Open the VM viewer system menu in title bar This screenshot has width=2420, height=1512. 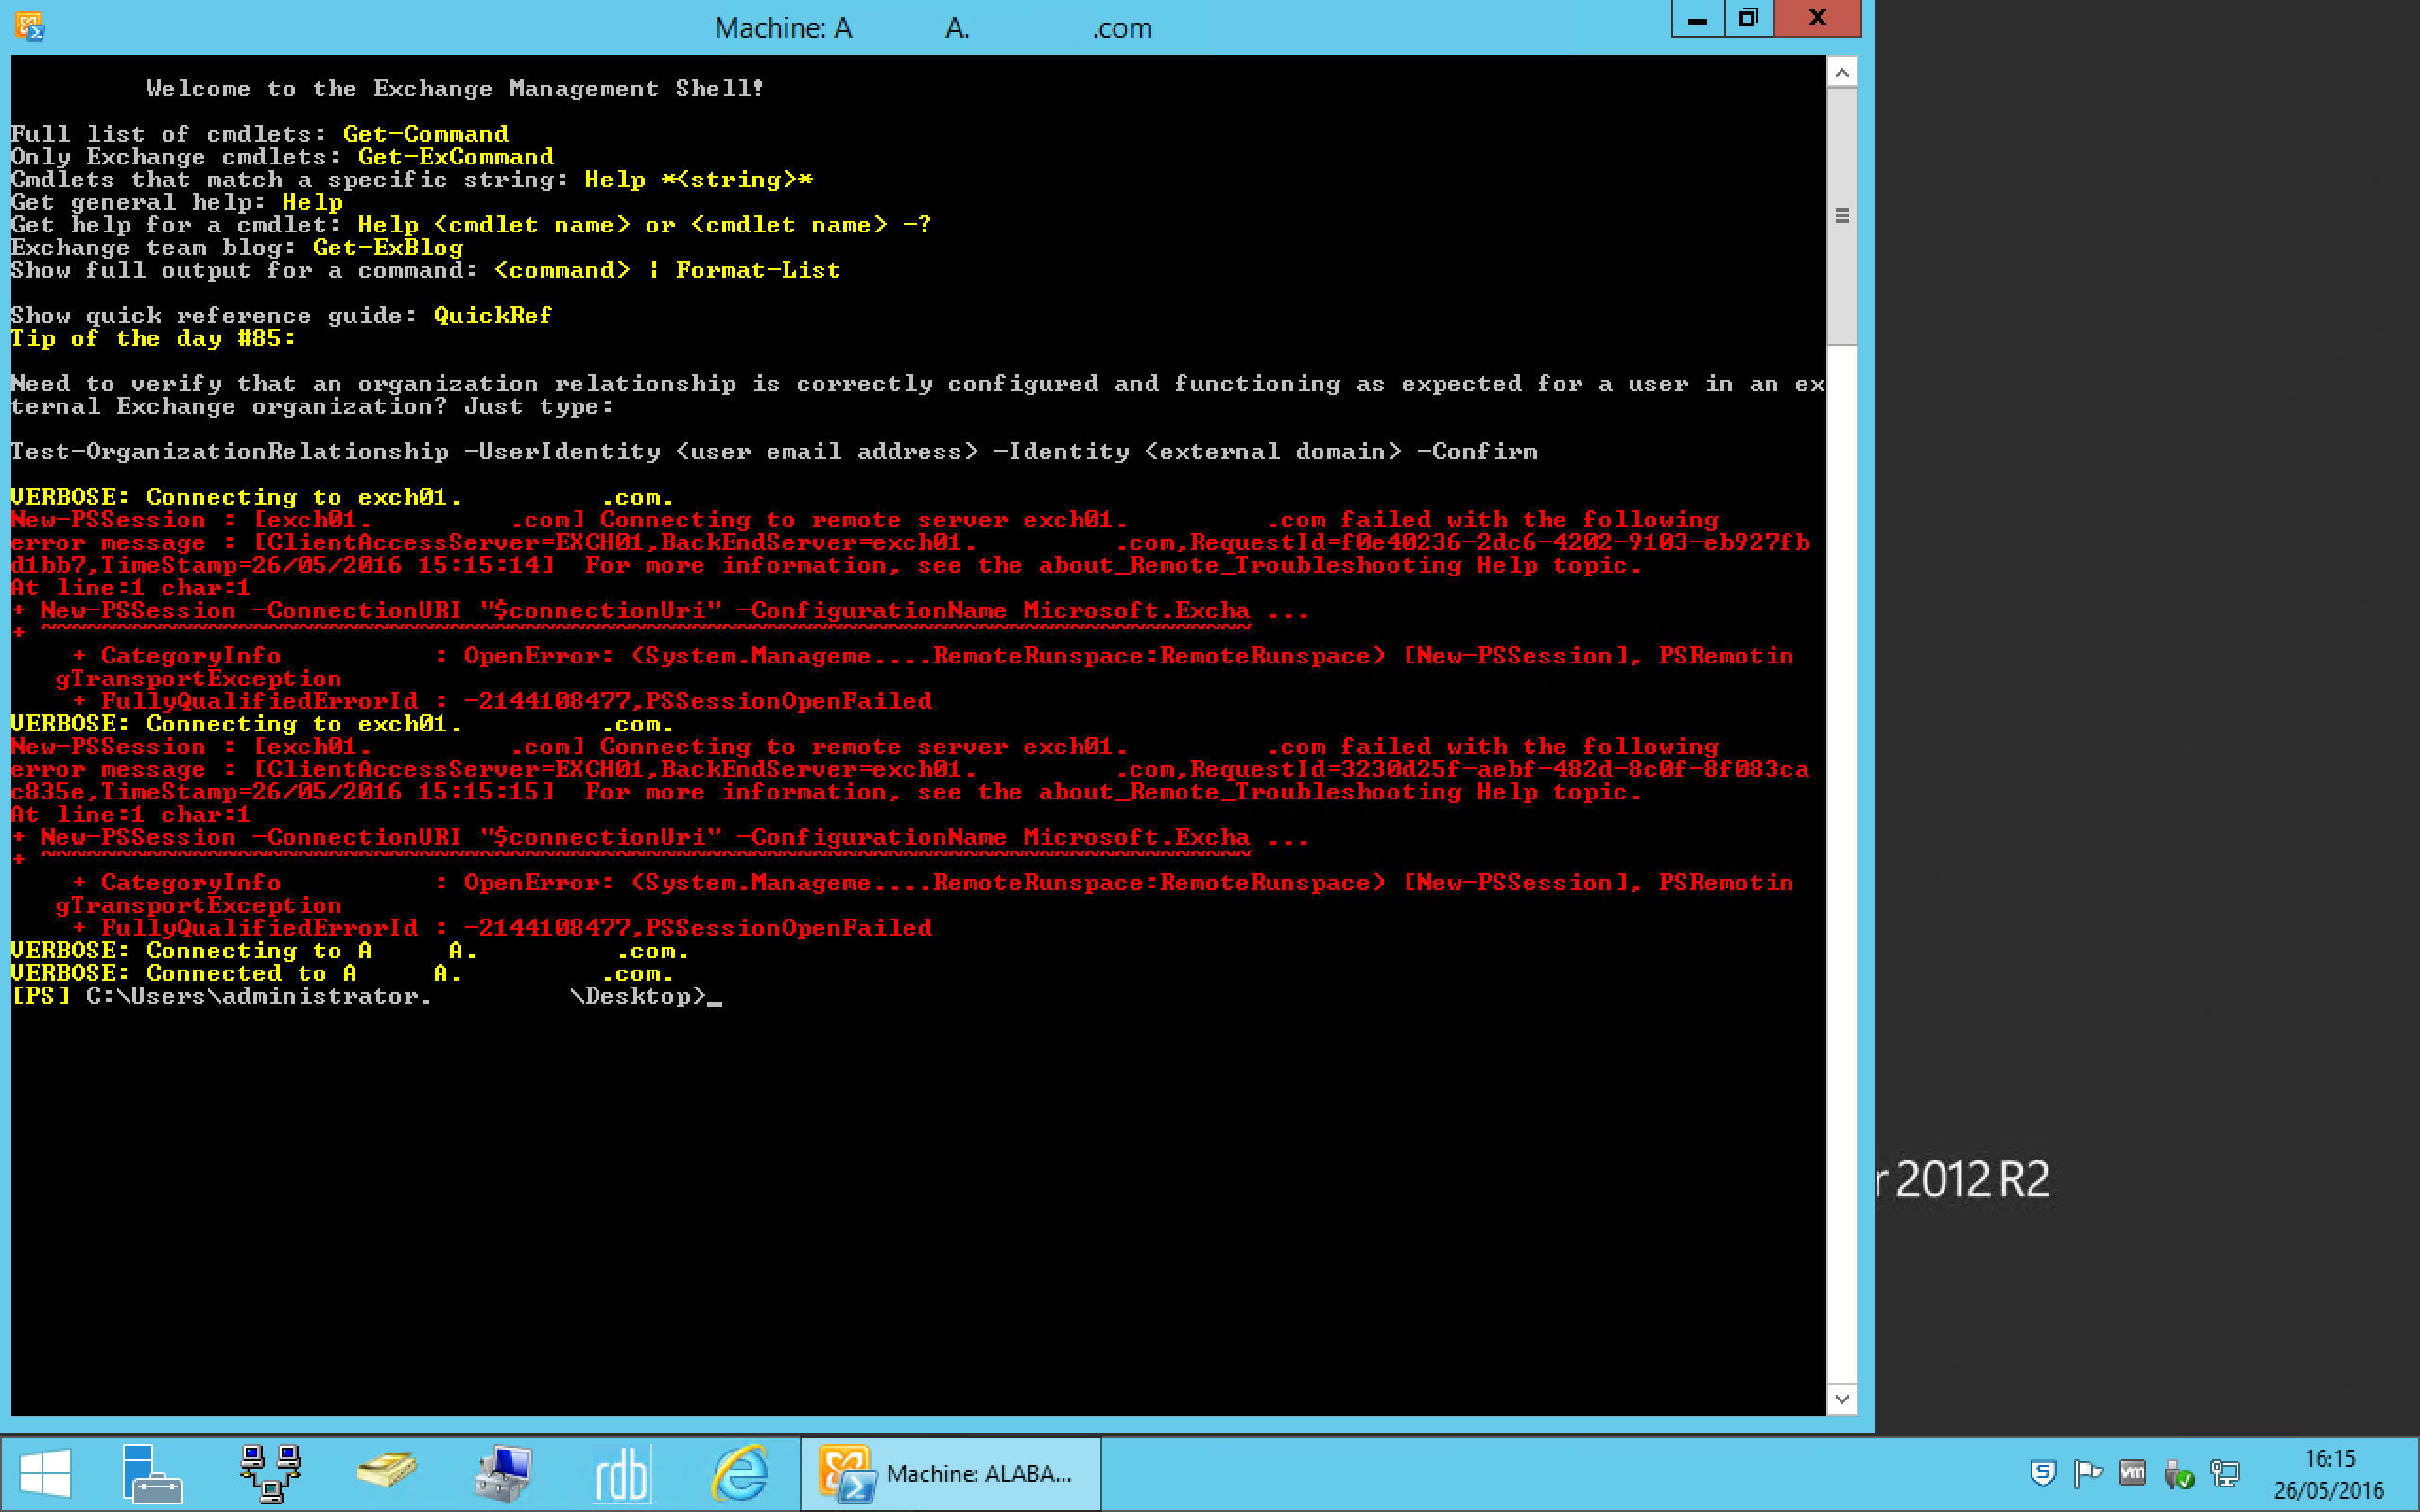pyautogui.click(x=30, y=27)
